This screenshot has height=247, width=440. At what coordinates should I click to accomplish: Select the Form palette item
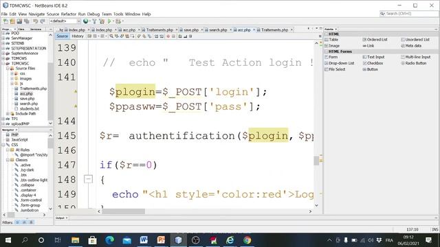coord(331,57)
